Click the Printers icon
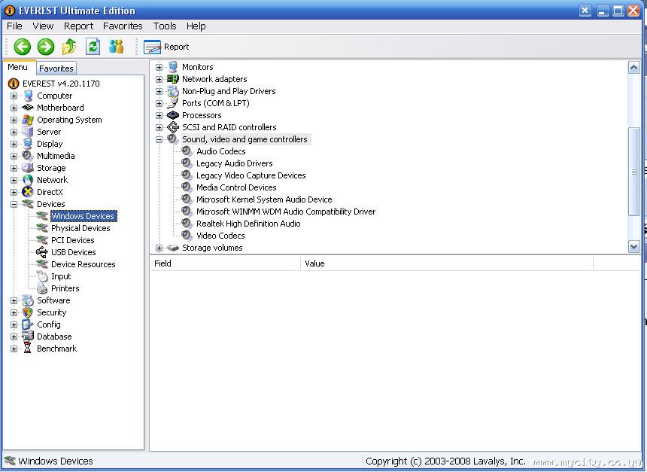This screenshot has width=647, height=472. tap(42, 288)
